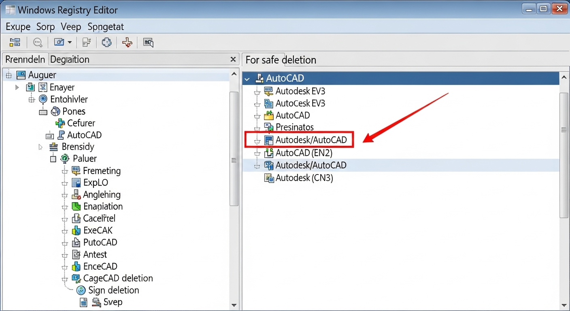Select the Presinatos entry
This screenshot has height=311, width=570.
tap(295, 127)
